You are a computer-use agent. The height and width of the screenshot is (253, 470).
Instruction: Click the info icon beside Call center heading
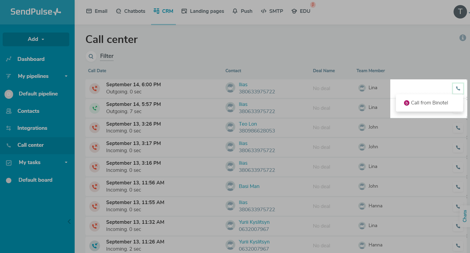tap(463, 38)
